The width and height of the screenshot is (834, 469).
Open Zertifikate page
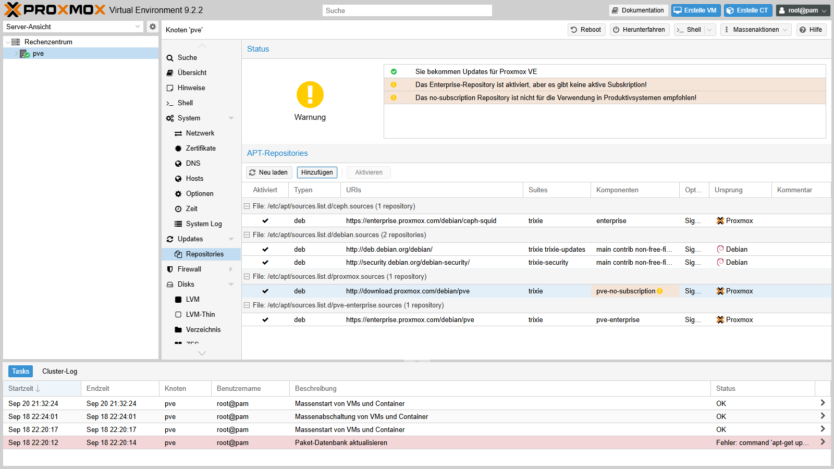(x=201, y=148)
